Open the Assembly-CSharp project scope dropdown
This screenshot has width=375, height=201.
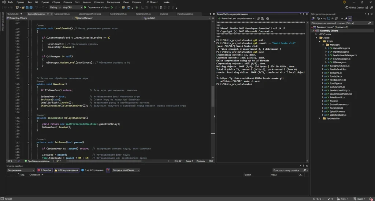click(x=40, y=18)
